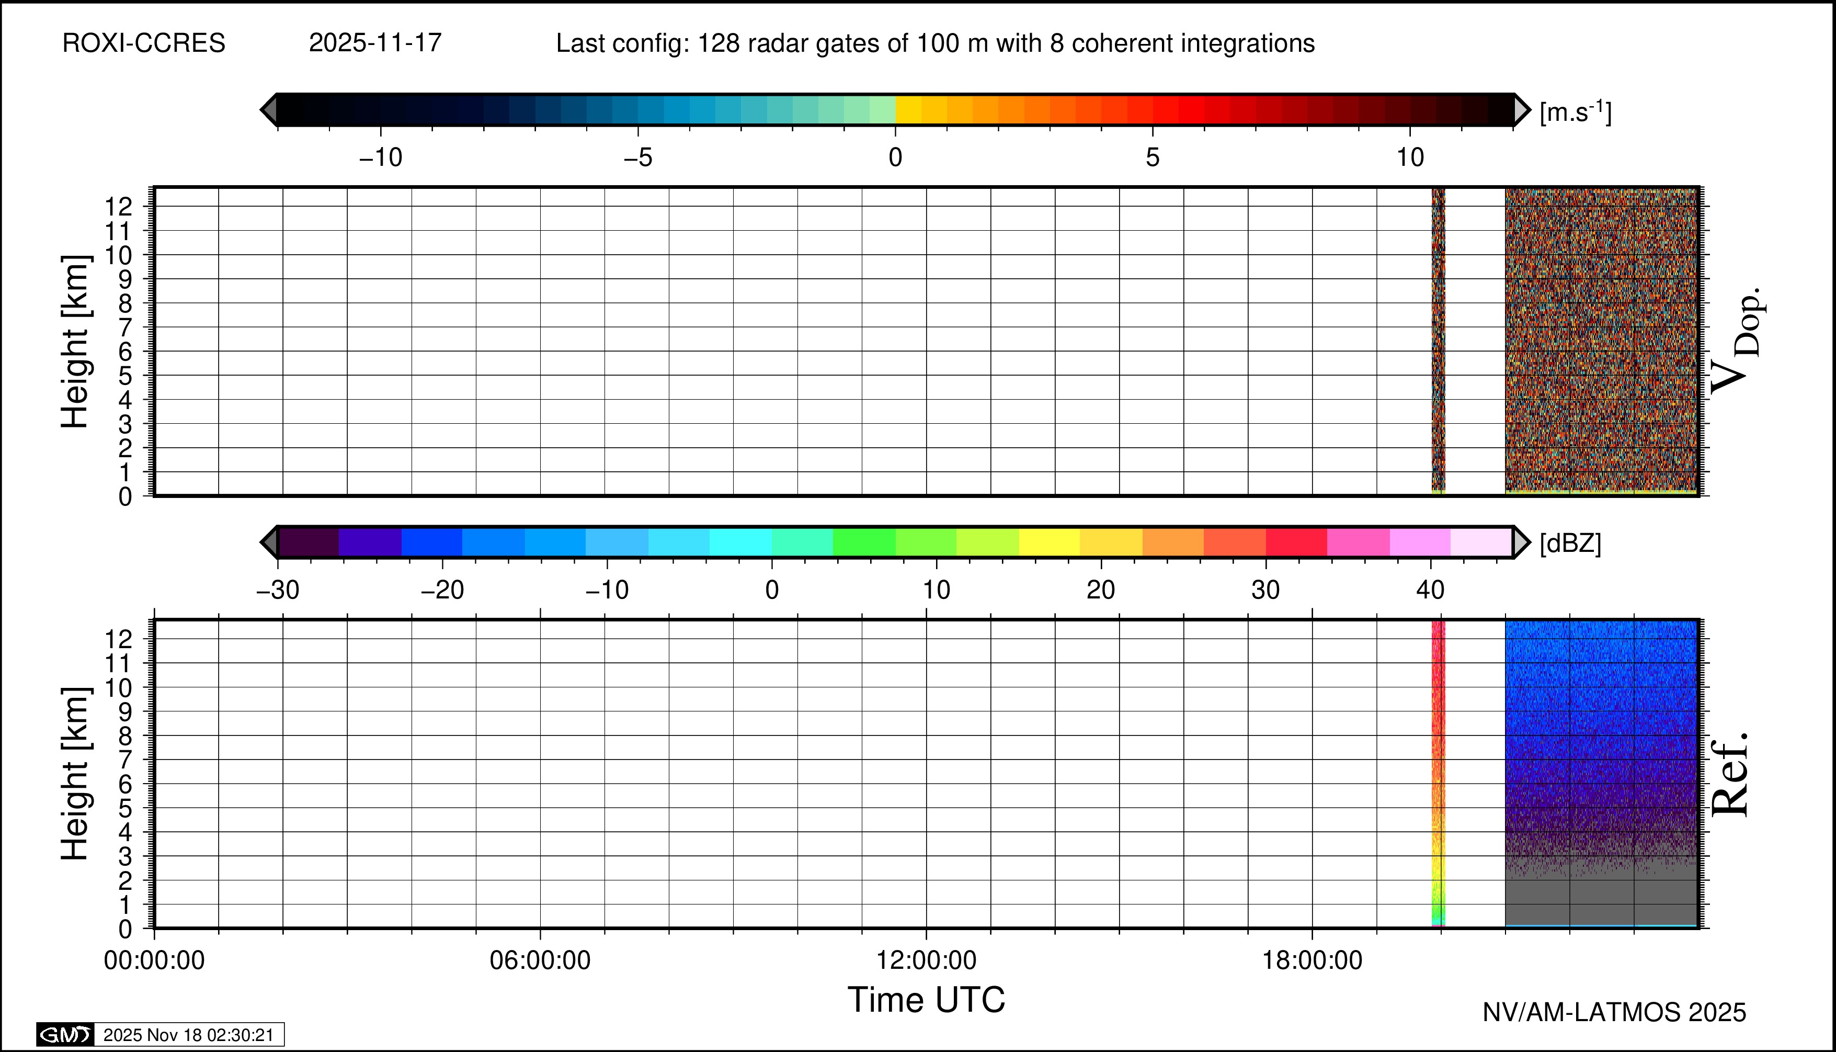1836x1052 pixels.
Task: Click the ROXI-CCRES station title
Action: (x=144, y=43)
